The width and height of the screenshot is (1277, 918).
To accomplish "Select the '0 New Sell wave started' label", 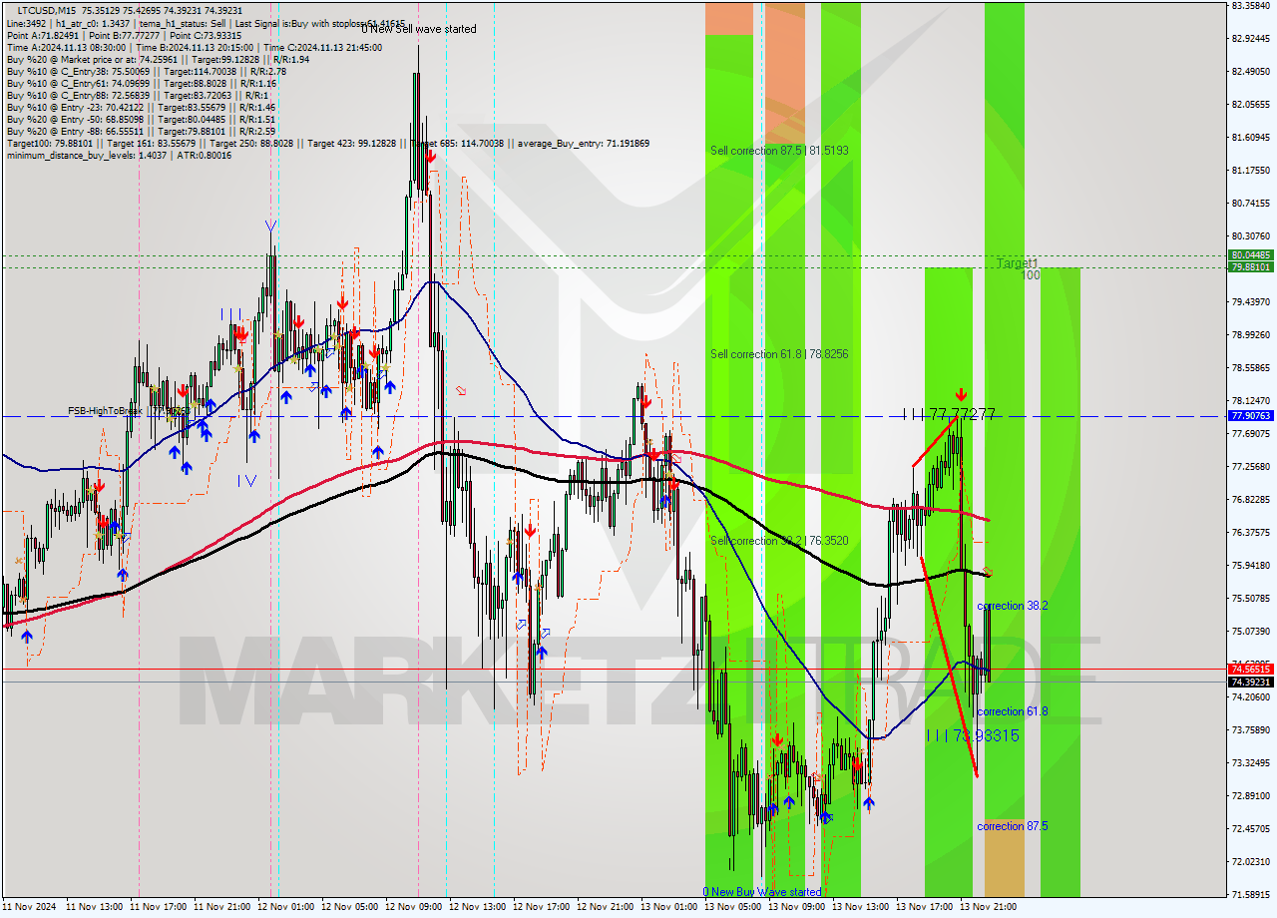I will click(419, 29).
